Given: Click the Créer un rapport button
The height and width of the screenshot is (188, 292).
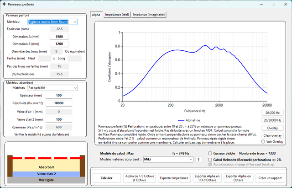Looking at the screenshot, I should [x=270, y=178].
